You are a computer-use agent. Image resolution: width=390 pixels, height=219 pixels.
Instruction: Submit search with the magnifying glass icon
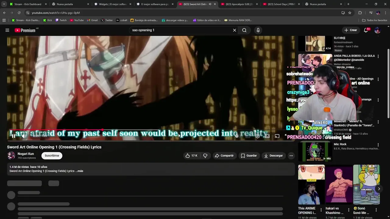coord(244,30)
